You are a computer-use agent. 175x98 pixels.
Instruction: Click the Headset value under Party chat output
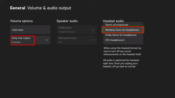(x=16, y=42)
